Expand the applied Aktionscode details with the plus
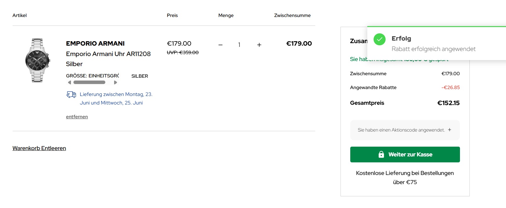Image resolution: width=506 pixels, height=208 pixels. (450, 130)
